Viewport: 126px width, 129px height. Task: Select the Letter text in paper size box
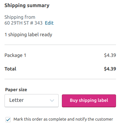(x=16, y=100)
